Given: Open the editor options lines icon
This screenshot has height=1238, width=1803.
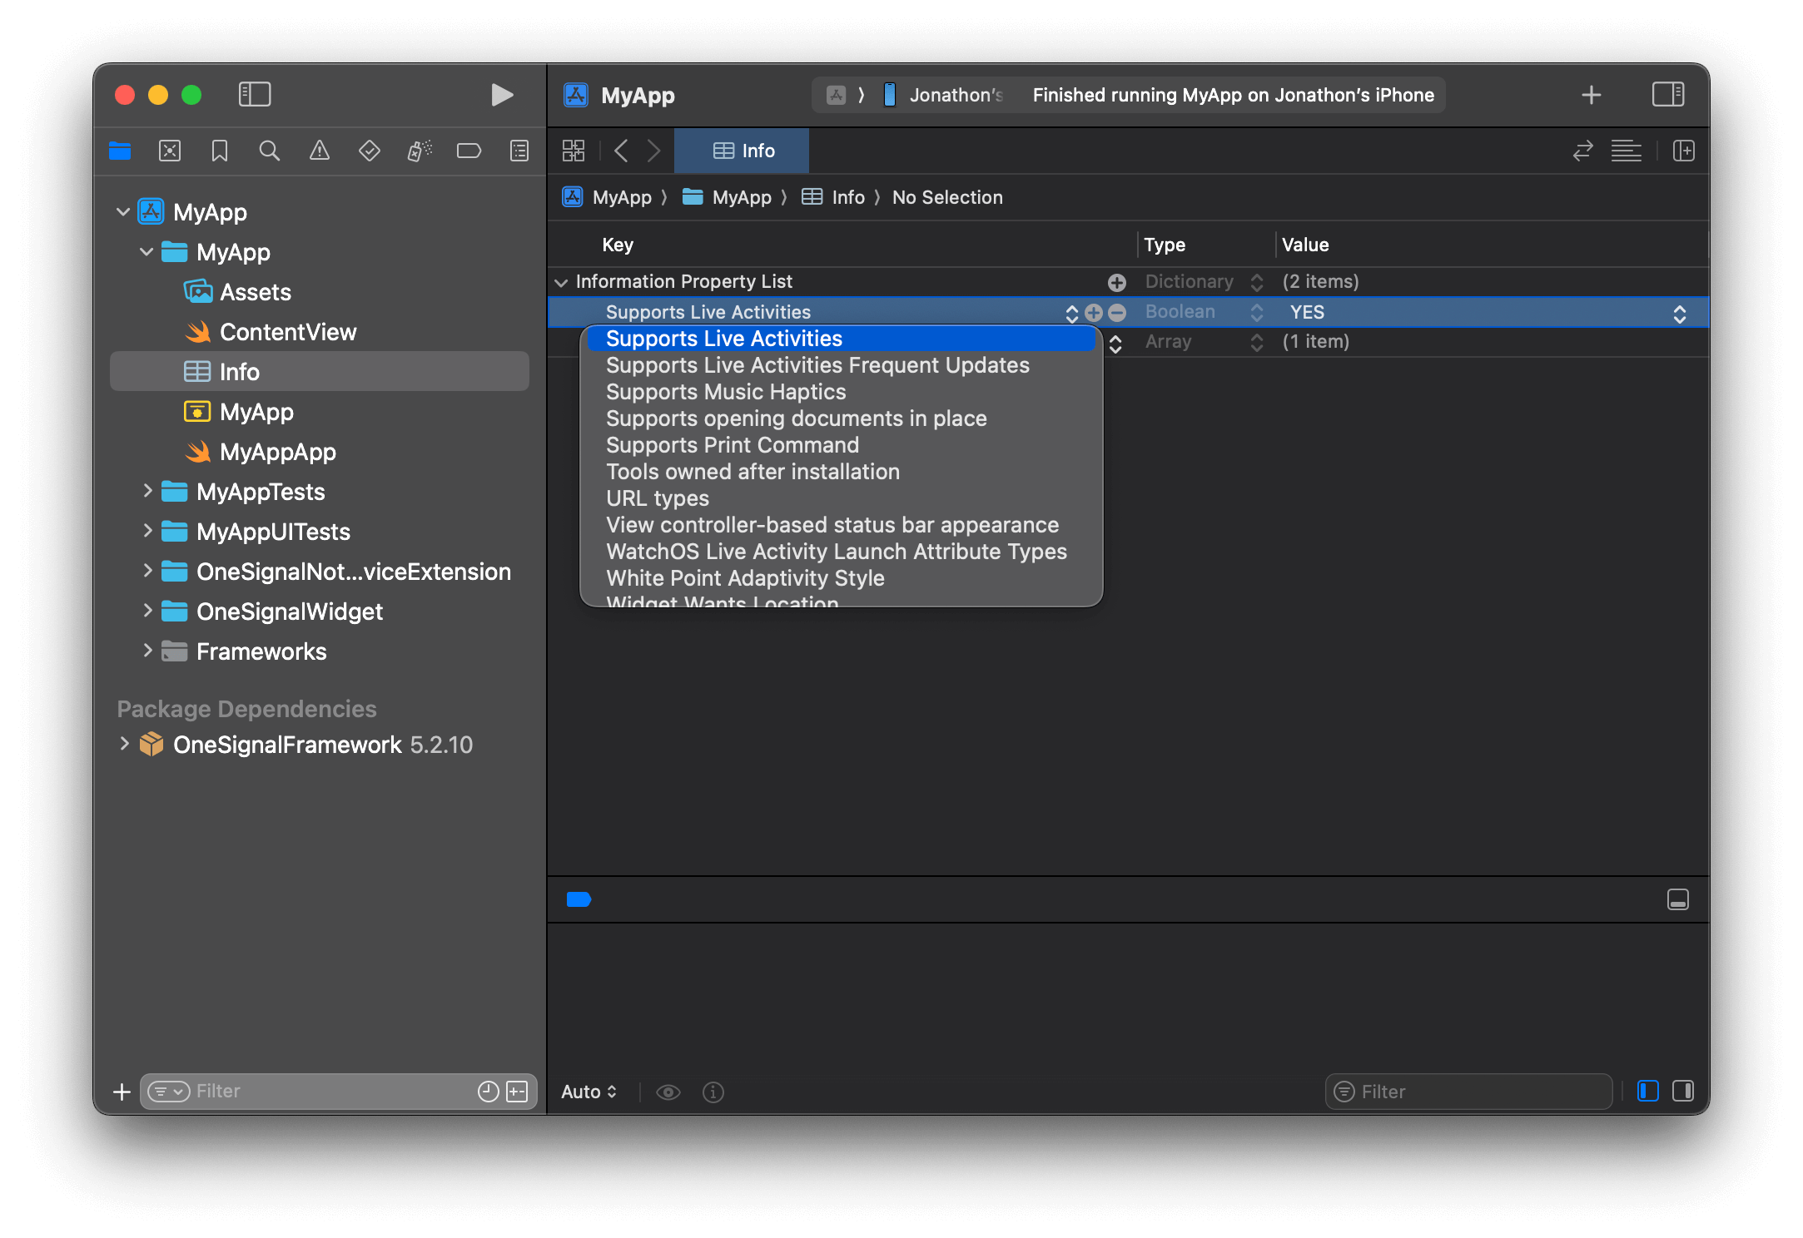Looking at the screenshot, I should pyautogui.click(x=1626, y=151).
